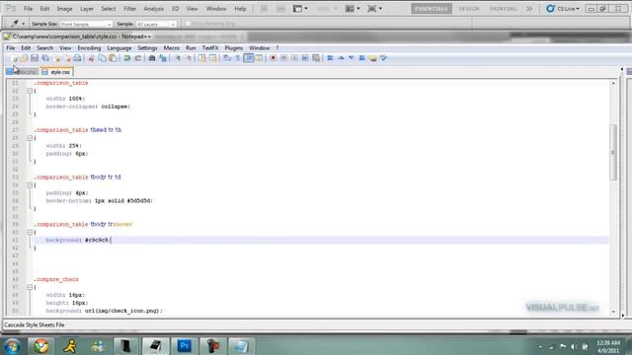
Task: Open Photoshop Filter menu
Action: [129, 9]
